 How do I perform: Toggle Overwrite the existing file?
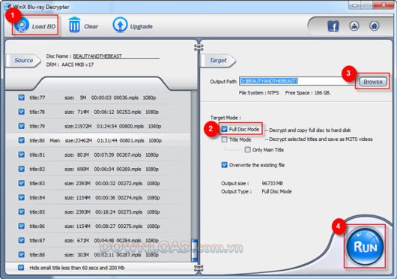click(x=224, y=165)
